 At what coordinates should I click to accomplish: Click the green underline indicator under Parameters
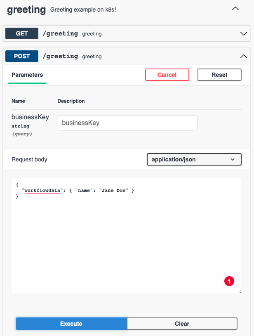(x=27, y=83)
